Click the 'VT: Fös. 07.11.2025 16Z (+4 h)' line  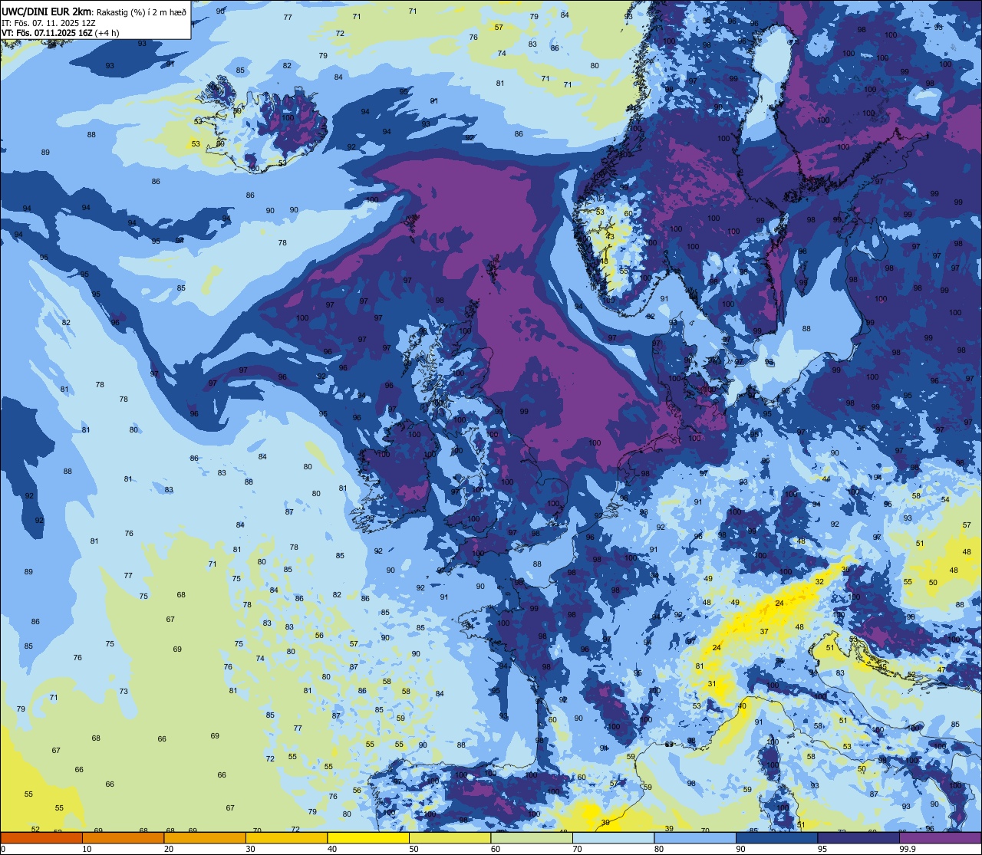pyautogui.click(x=61, y=33)
